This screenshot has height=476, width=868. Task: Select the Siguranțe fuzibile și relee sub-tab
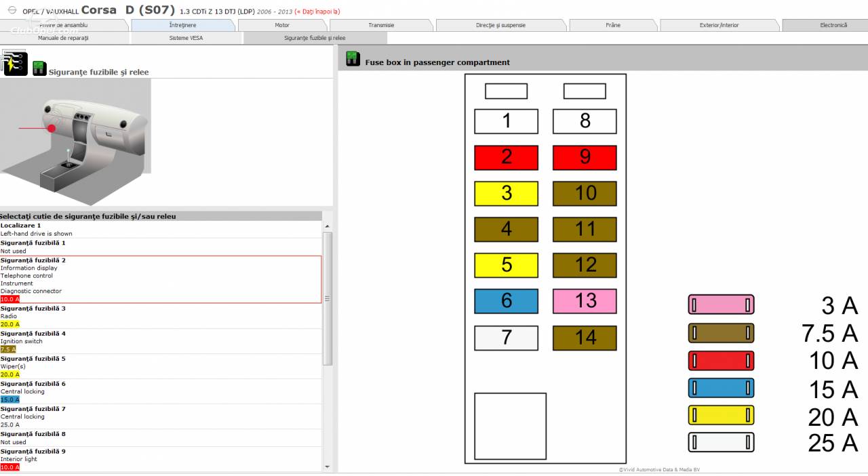(315, 38)
